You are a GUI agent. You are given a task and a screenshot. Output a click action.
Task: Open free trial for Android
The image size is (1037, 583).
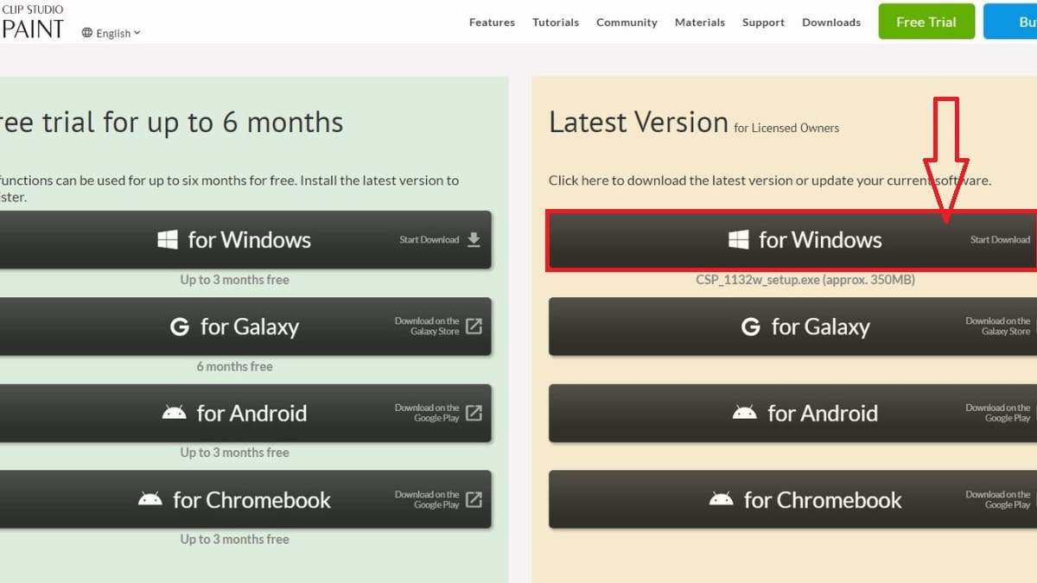245,413
